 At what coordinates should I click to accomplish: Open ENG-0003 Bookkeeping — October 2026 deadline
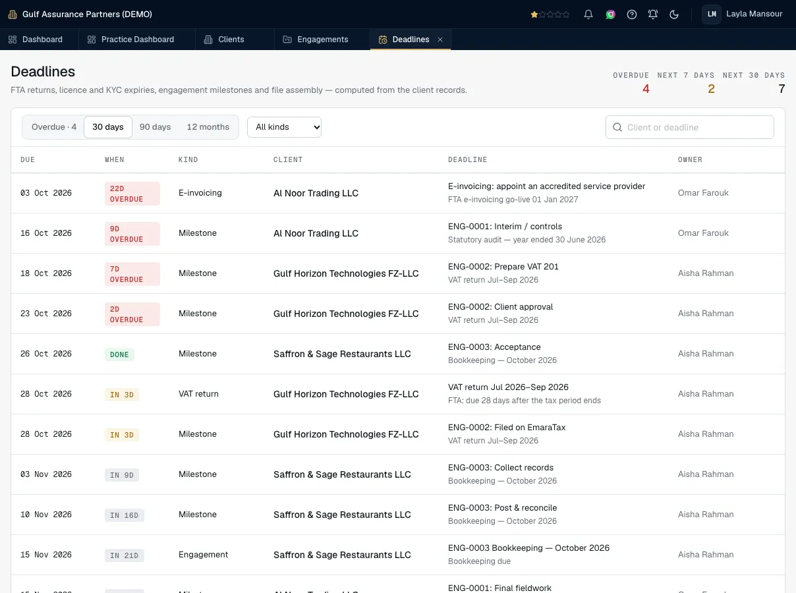(x=529, y=548)
